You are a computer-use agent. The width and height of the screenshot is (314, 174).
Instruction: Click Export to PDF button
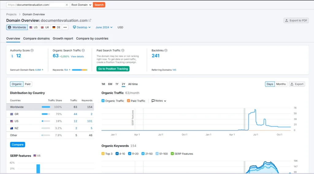tap(296, 21)
